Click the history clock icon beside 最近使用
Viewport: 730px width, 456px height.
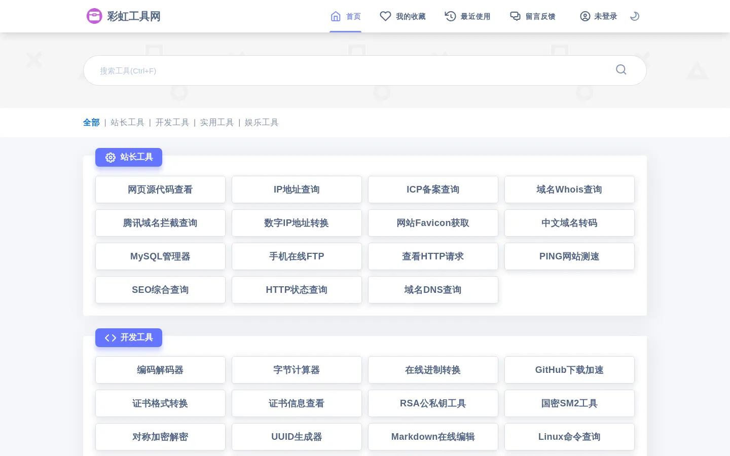450,16
